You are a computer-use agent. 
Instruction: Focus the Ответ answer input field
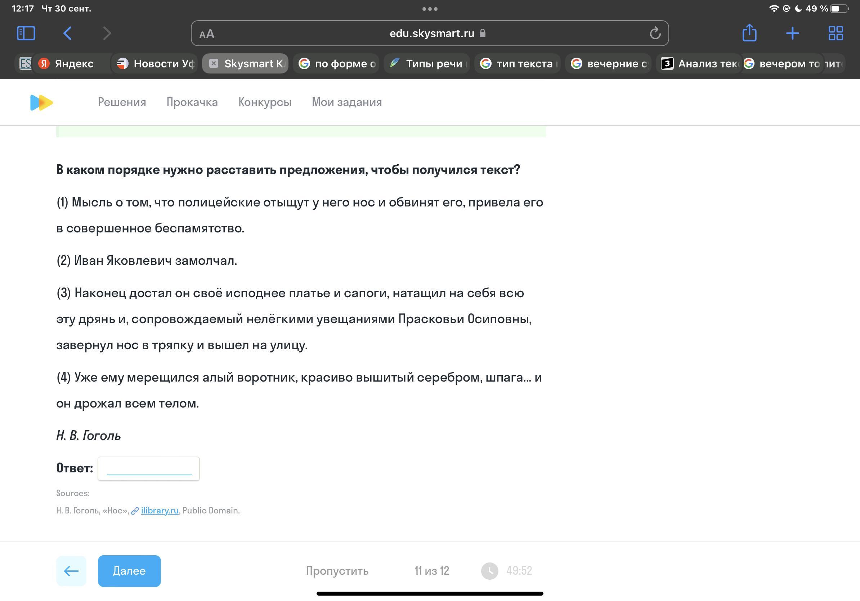click(149, 468)
